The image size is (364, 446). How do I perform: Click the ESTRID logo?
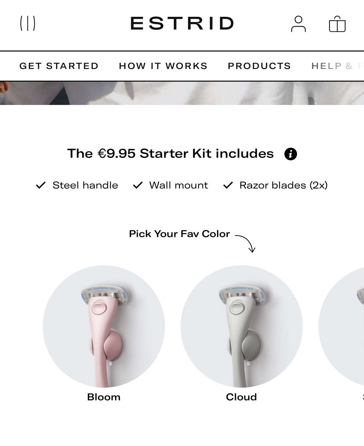[x=182, y=23]
